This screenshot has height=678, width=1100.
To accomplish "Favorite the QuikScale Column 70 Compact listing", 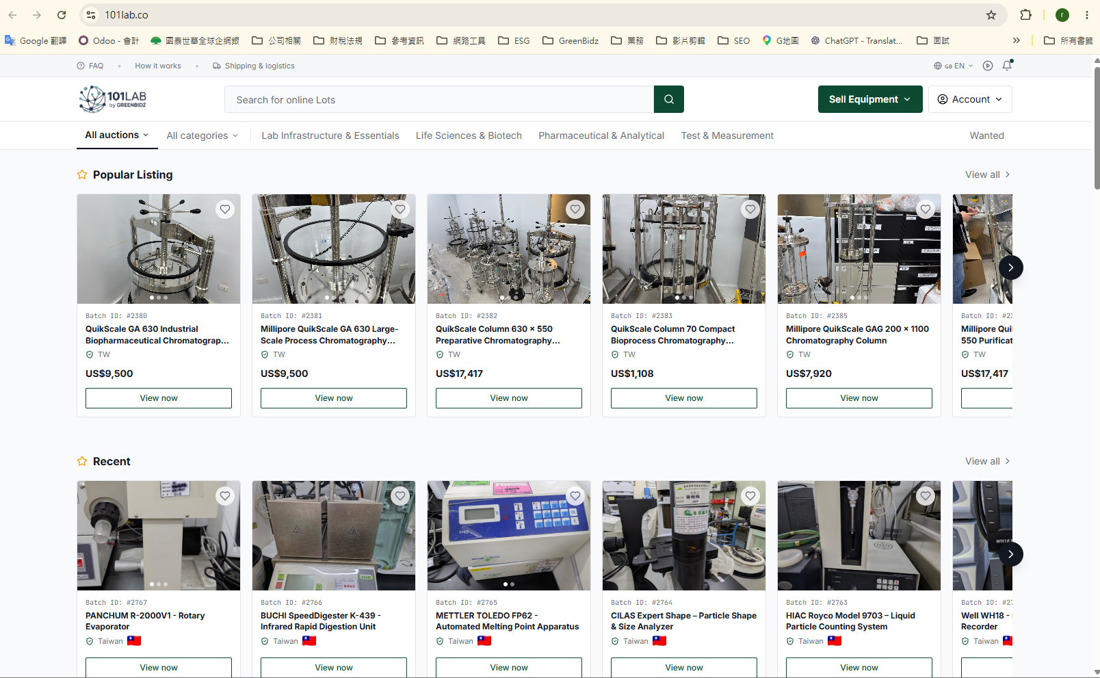I will click(750, 209).
